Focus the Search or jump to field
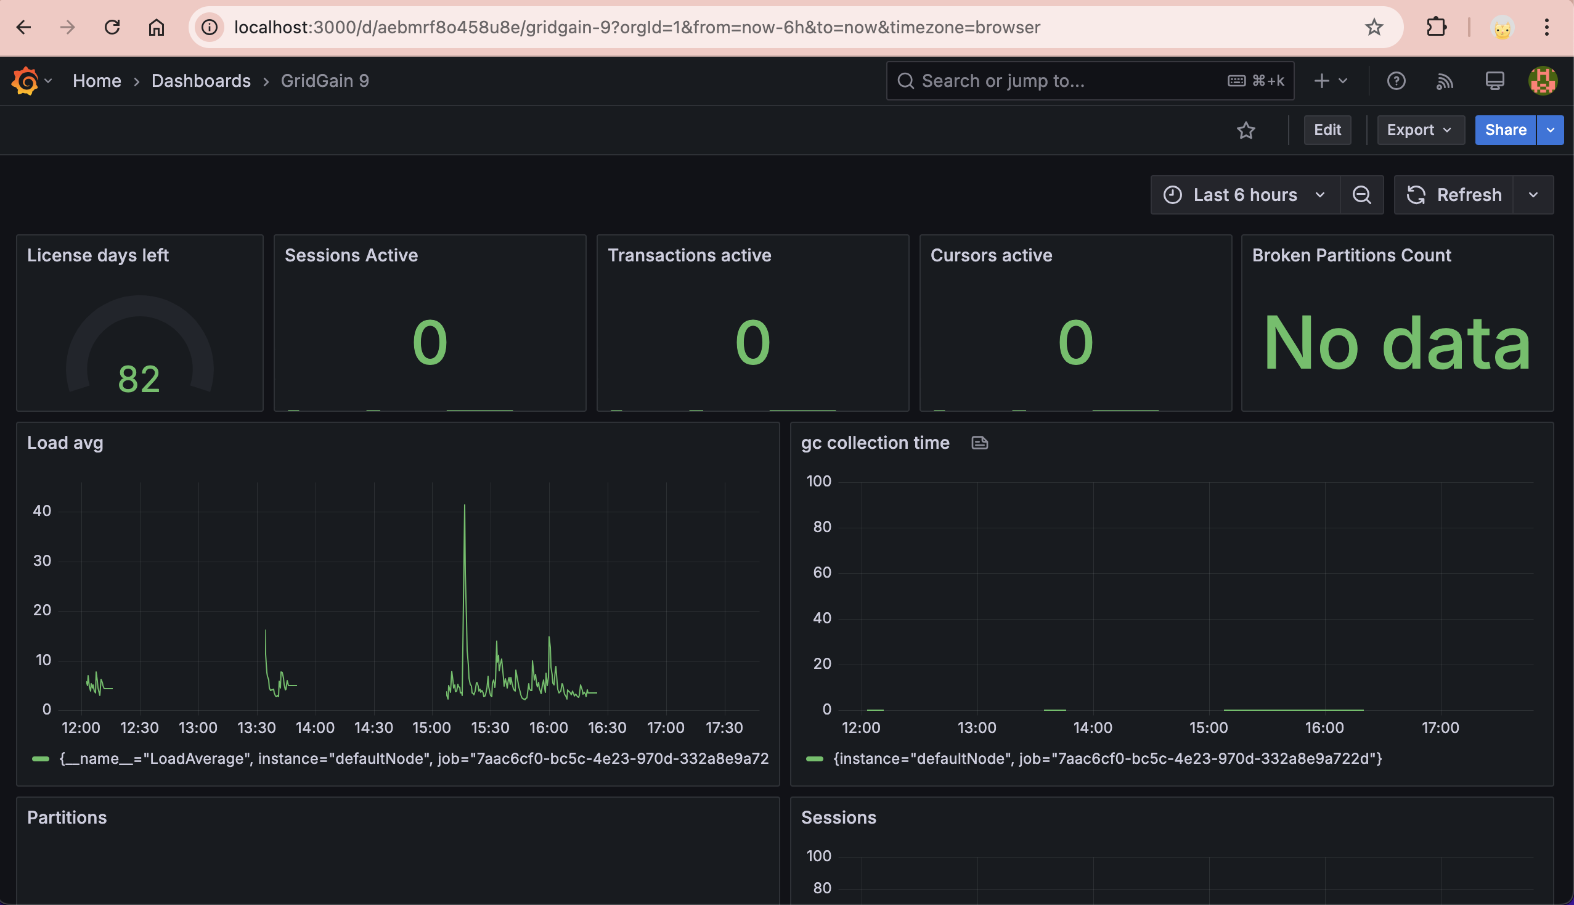Image resolution: width=1574 pixels, height=905 pixels. [x=1090, y=81]
